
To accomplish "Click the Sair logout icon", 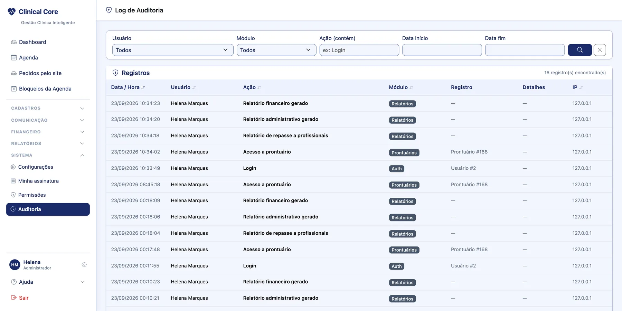I will [x=14, y=298].
